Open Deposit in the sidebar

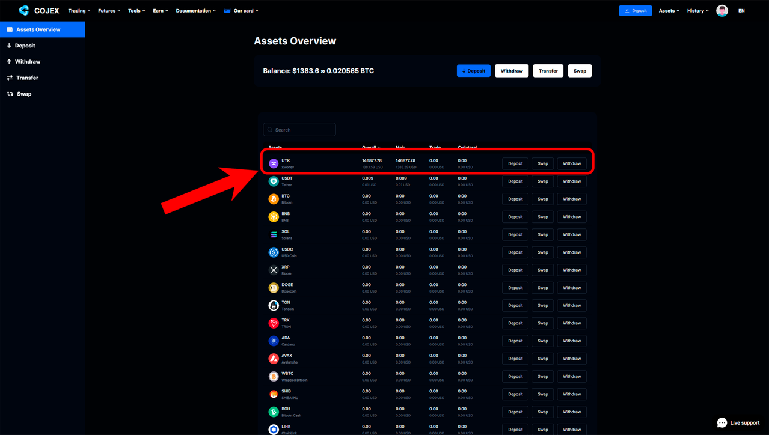point(43,46)
